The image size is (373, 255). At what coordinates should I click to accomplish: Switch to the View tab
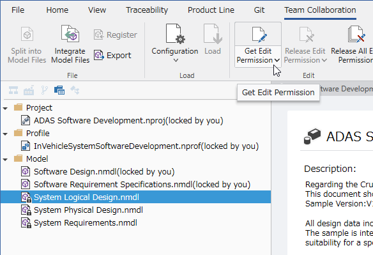(97, 10)
